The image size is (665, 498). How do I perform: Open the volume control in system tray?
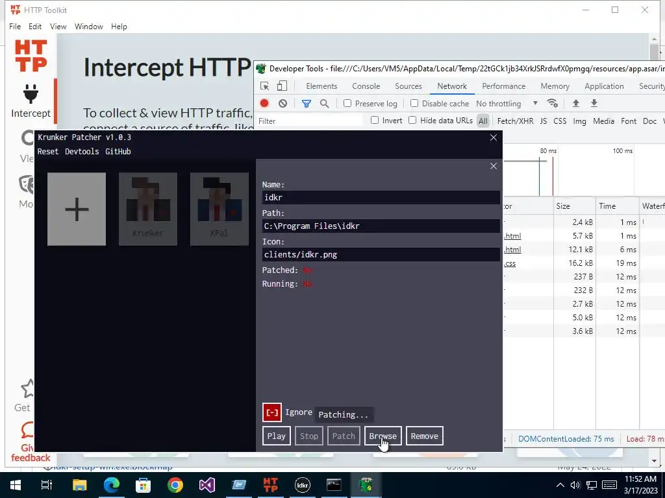(575, 485)
